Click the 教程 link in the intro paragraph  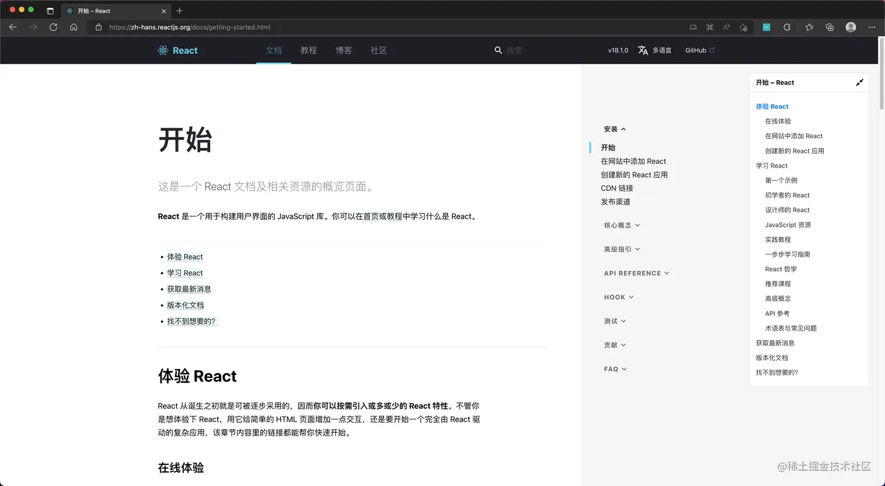click(395, 216)
